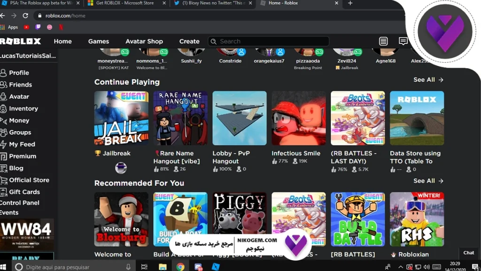Screen dimensions: 481x271
Task: Open Control Panel sidebar link
Action: click(x=20, y=203)
